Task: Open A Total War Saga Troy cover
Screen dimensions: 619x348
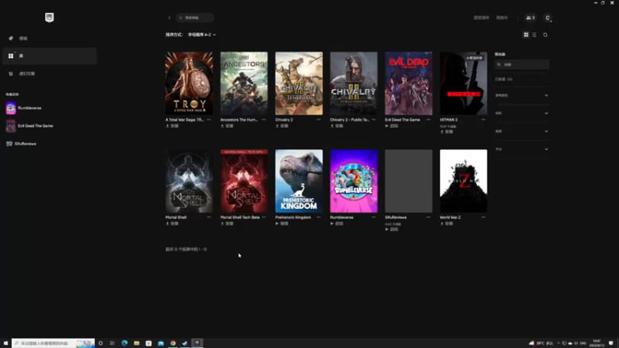Action: 189,84
